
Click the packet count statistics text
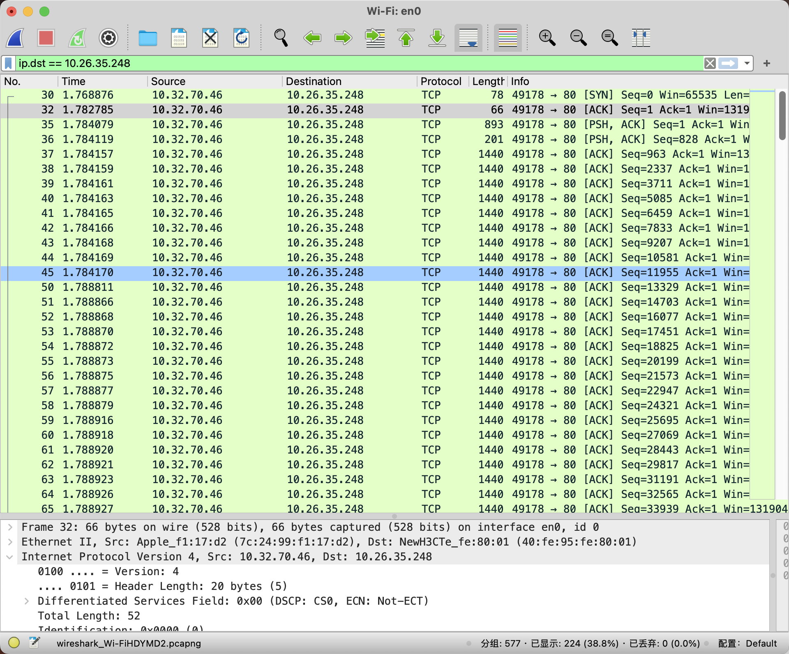591,643
